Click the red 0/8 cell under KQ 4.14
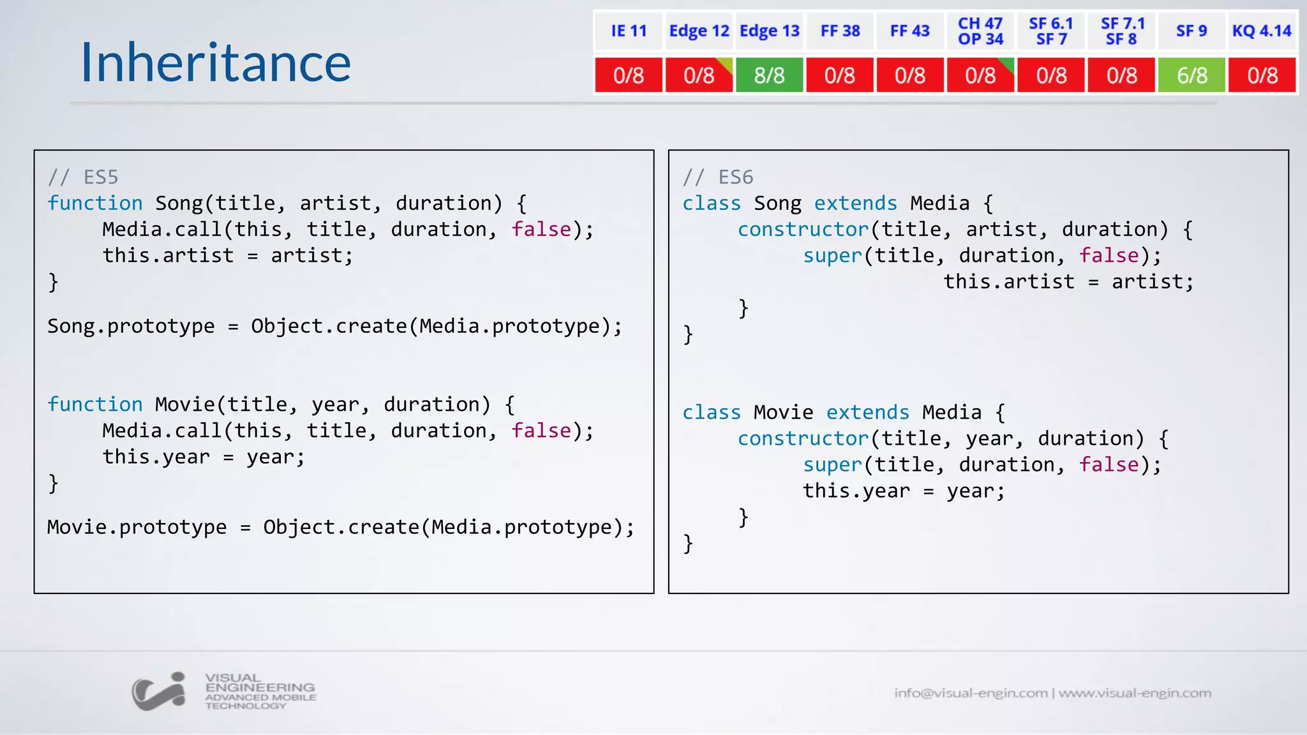The height and width of the screenshot is (735, 1307). point(1262,75)
